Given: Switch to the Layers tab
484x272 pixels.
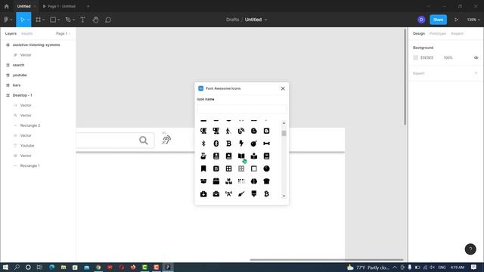Looking at the screenshot, I should tap(11, 33).
